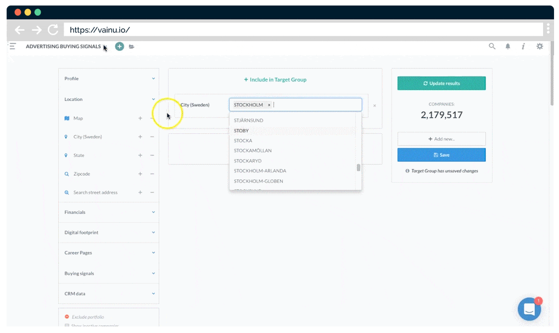The image size is (559, 333).
Task: Open the hamburger menu icon
Action: click(x=13, y=47)
